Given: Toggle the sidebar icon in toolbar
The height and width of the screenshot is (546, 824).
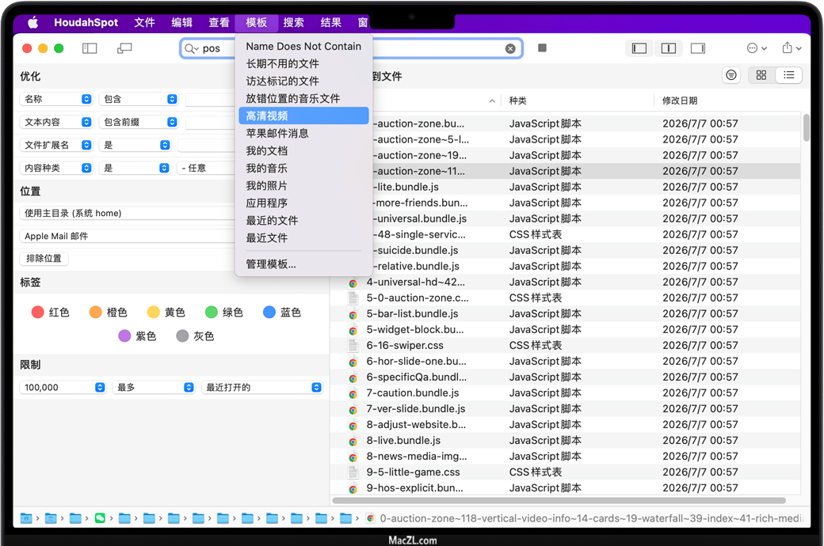Looking at the screenshot, I should click(x=90, y=48).
